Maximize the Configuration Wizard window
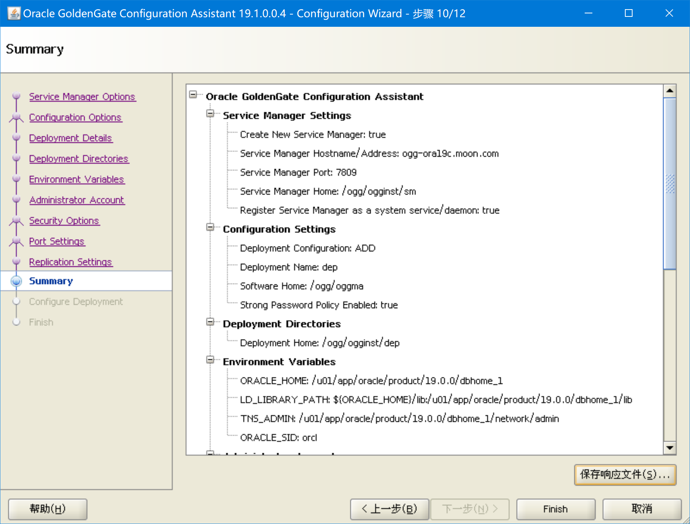Screen dimensions: 690x524 [x=629, y=13]
